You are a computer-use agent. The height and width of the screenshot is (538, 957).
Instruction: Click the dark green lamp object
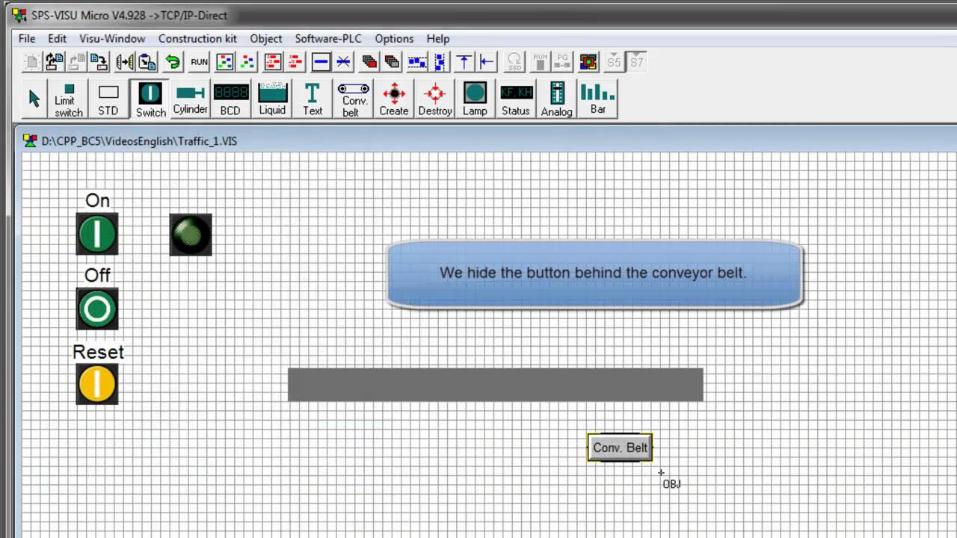pyautogui.click(x=191, y=235)
